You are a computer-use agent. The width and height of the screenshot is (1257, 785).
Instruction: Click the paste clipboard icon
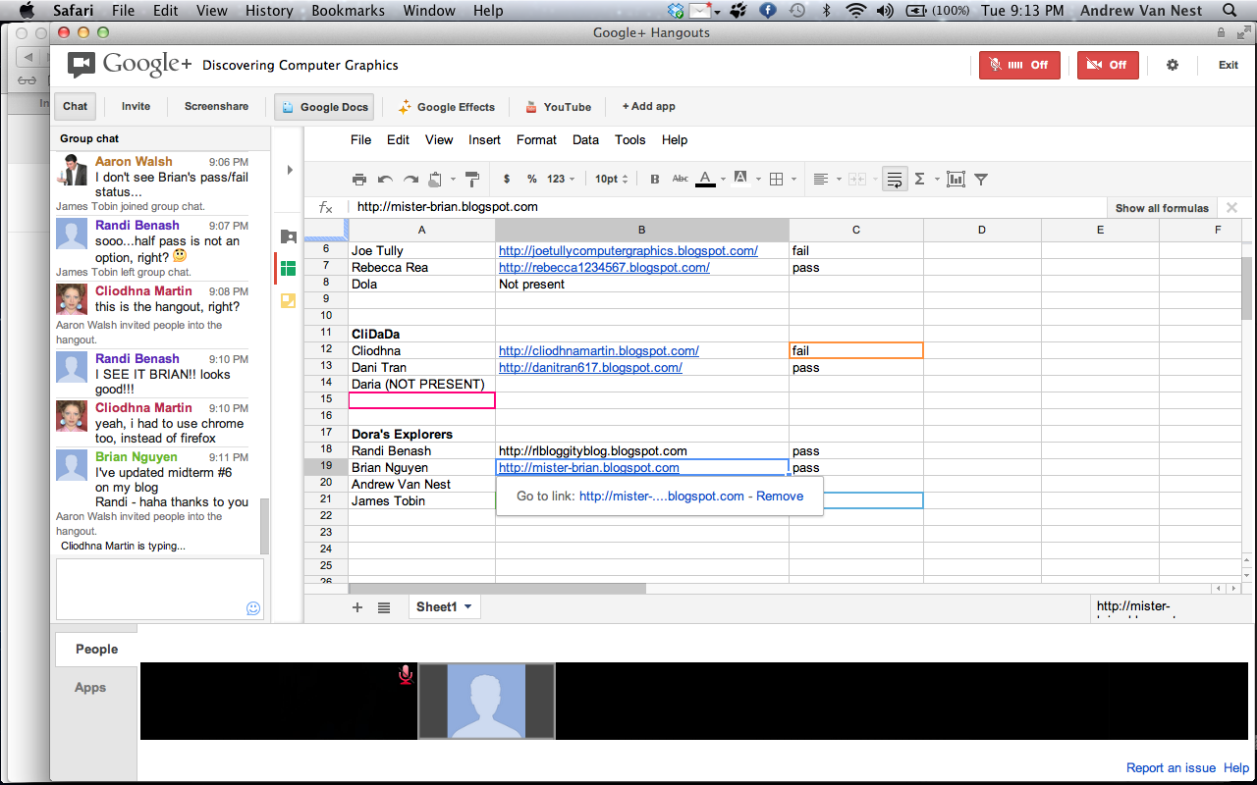click(x=435, y=179)
